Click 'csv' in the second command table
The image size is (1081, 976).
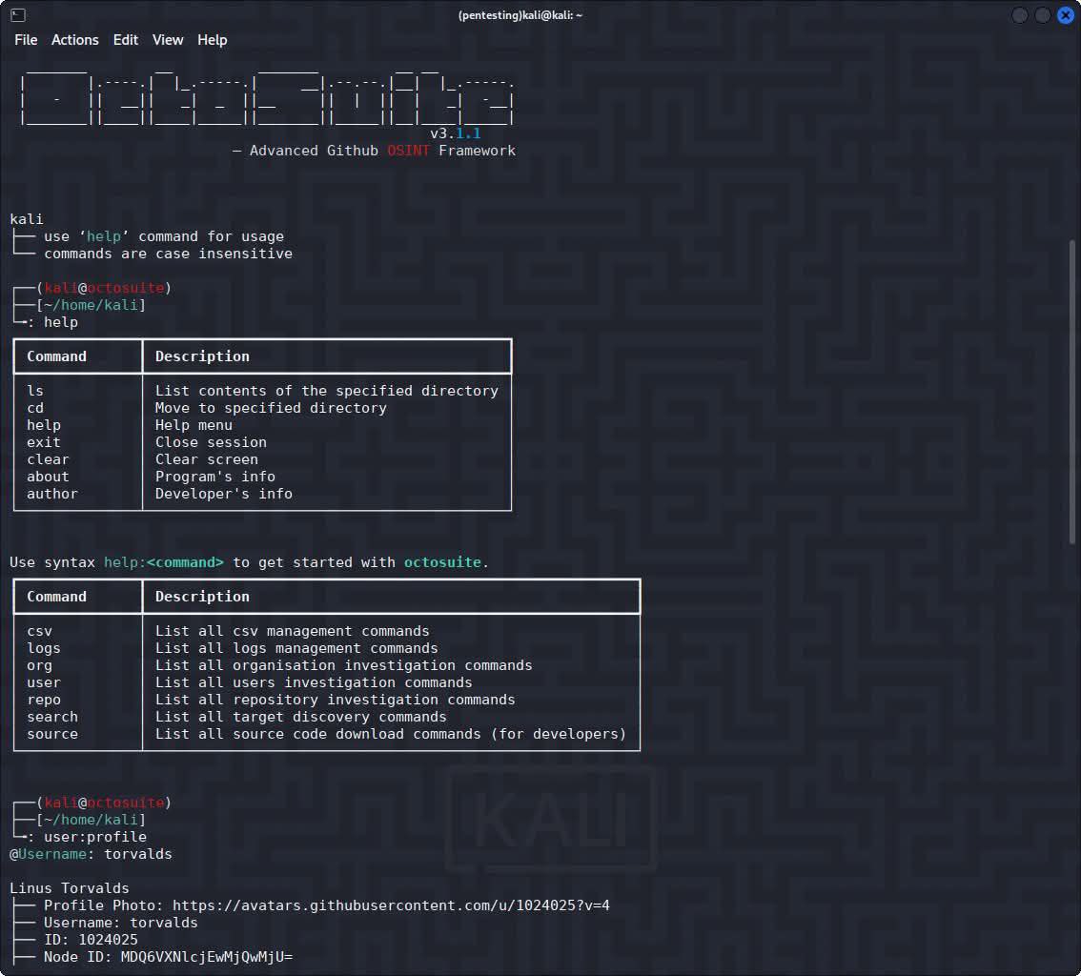(x=39, y=631)
